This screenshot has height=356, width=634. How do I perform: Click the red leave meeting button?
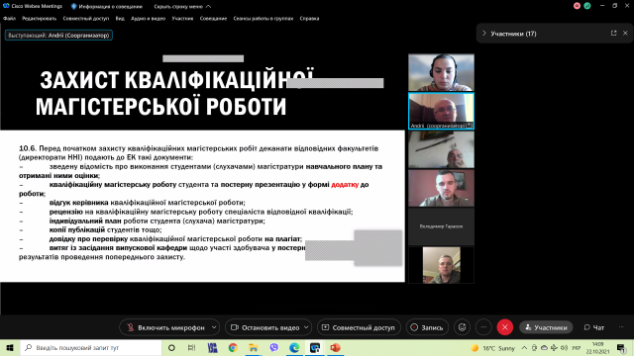(505, 327)
